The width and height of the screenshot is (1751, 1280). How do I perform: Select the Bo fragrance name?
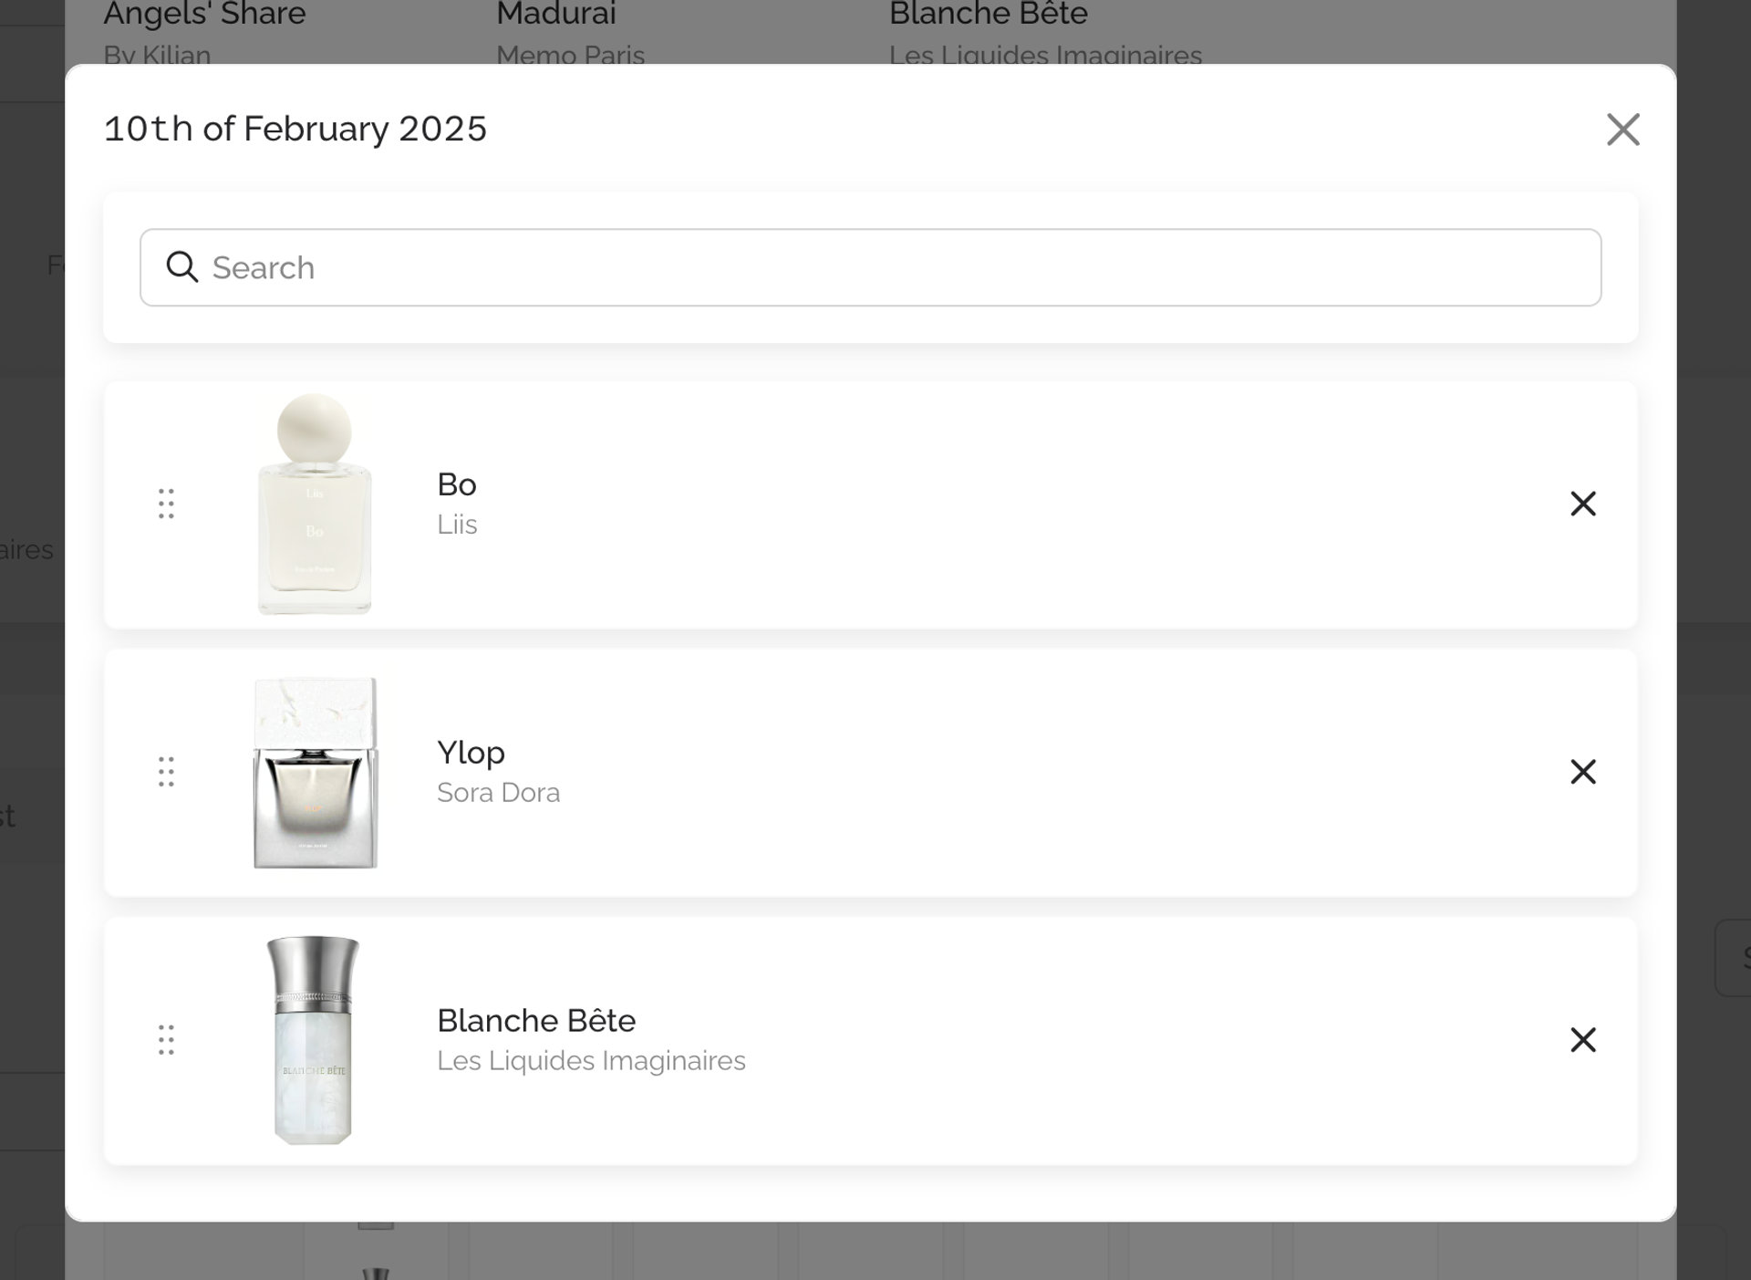[457, 484]
